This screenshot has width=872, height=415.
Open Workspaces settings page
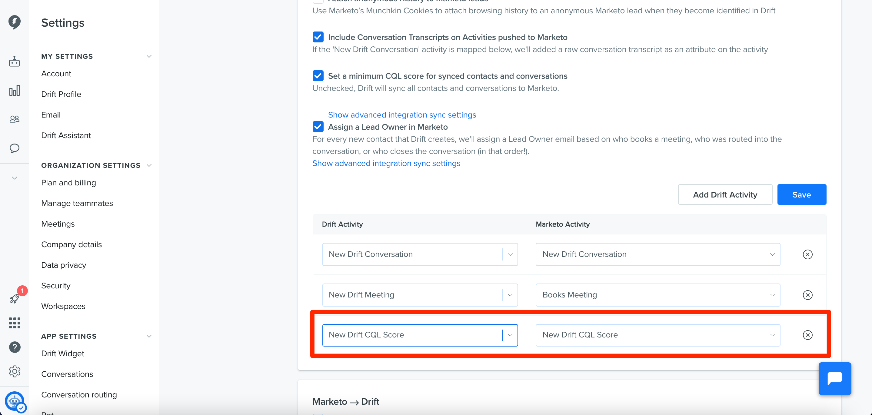(63, 306)
